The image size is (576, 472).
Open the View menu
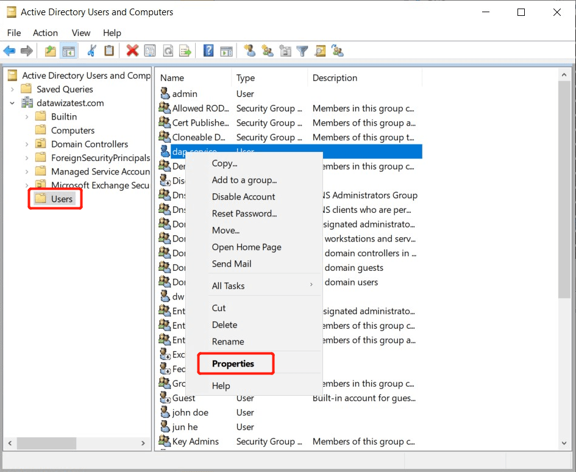pos(81,33)
